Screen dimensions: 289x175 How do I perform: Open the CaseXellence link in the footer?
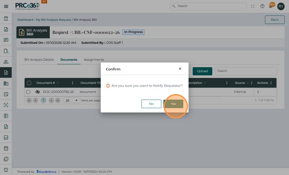(x=47, y=172)
